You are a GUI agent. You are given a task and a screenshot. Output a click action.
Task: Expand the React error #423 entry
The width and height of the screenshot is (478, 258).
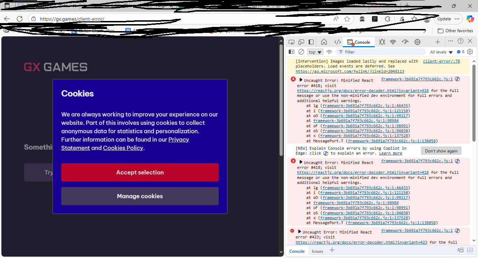300,232
